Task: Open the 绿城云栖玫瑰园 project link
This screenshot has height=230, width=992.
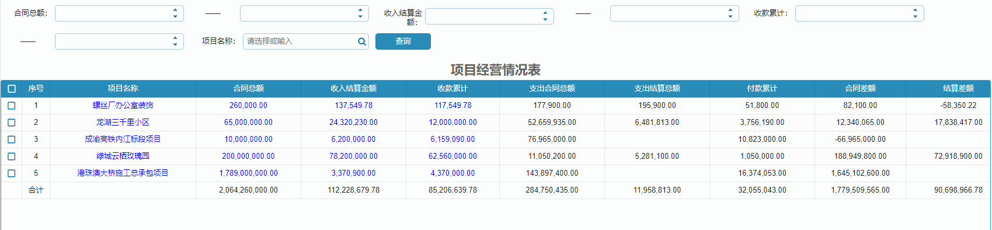Action: click(123, 156)
